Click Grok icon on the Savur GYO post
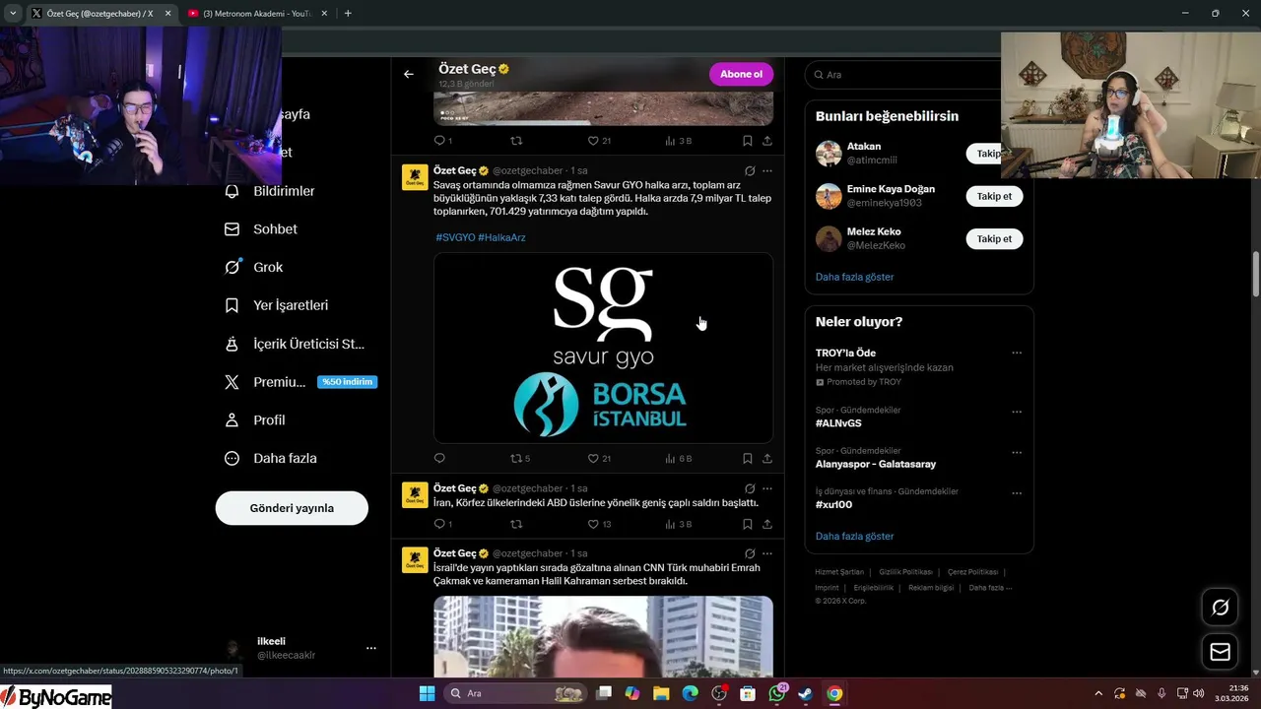 pyautogui.click(x=750, y=170)
